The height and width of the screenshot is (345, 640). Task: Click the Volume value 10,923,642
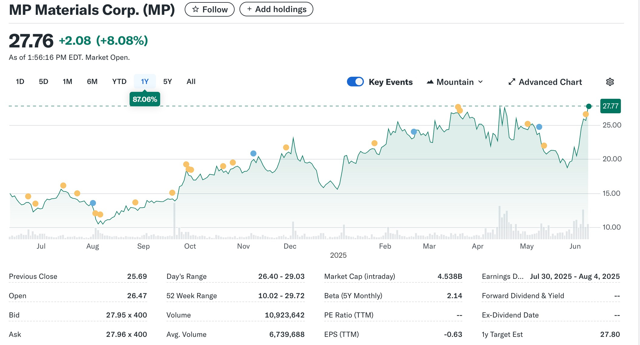pos(285,315)
